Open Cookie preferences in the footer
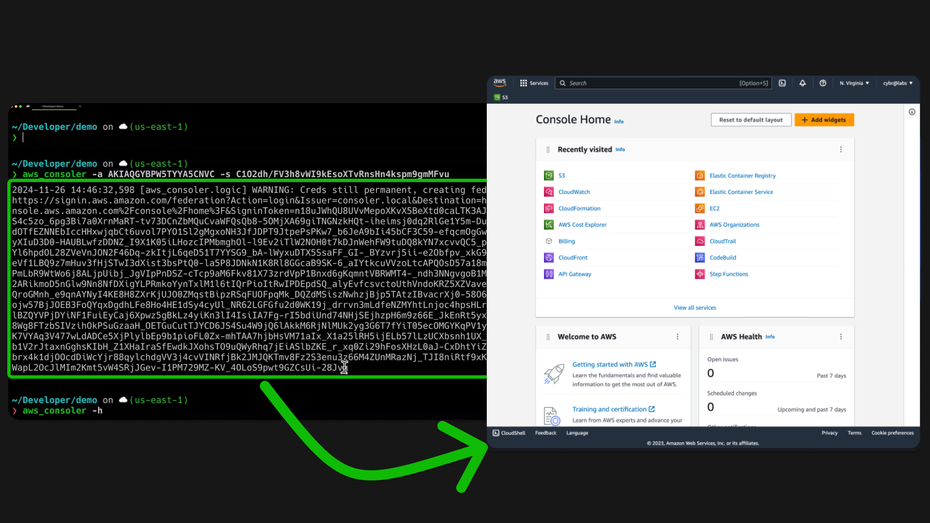Viewport: 930px width, 523px height. point(892,433)
